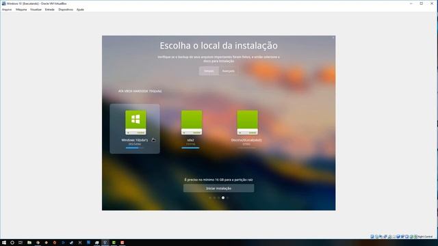Click the network indicator in VirtualBox status bar
The image size is (438, 246).
(385, 236)
